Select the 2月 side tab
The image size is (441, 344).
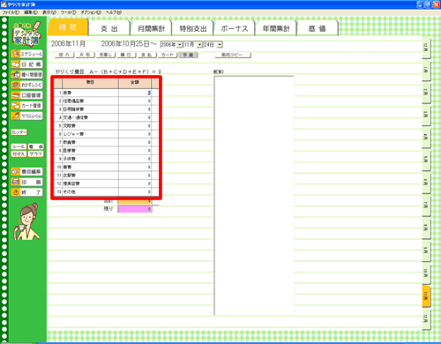(426, 93)
